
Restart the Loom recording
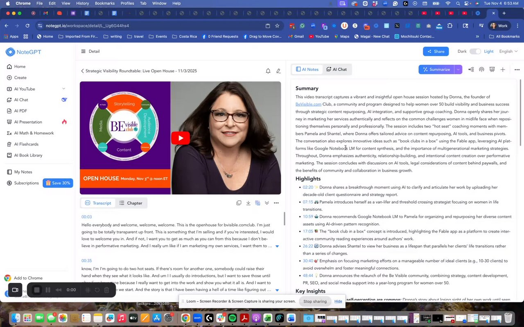pyautogui.click(x=97, y=290)
